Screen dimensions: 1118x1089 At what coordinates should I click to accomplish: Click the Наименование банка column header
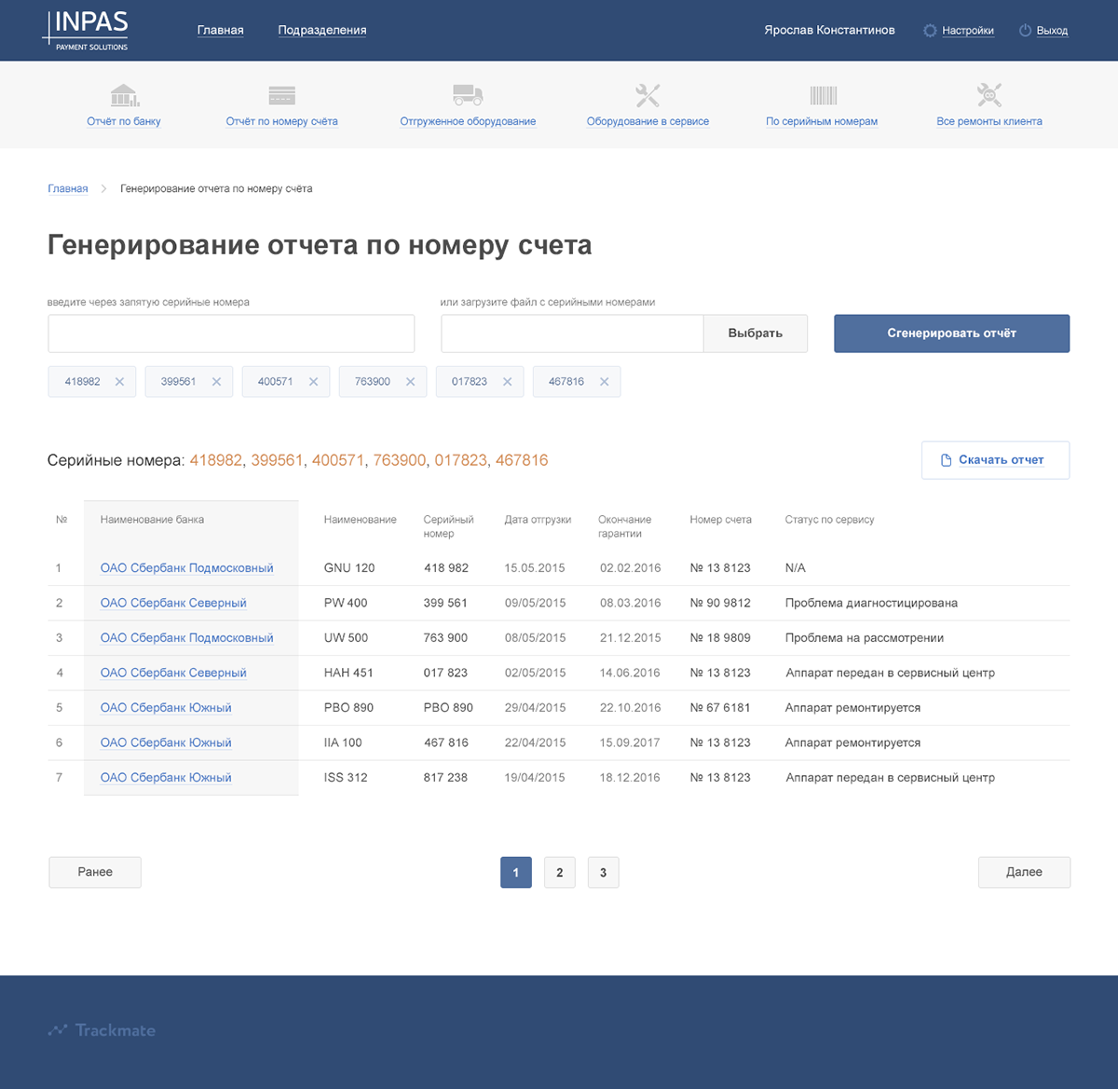[152, 520]
